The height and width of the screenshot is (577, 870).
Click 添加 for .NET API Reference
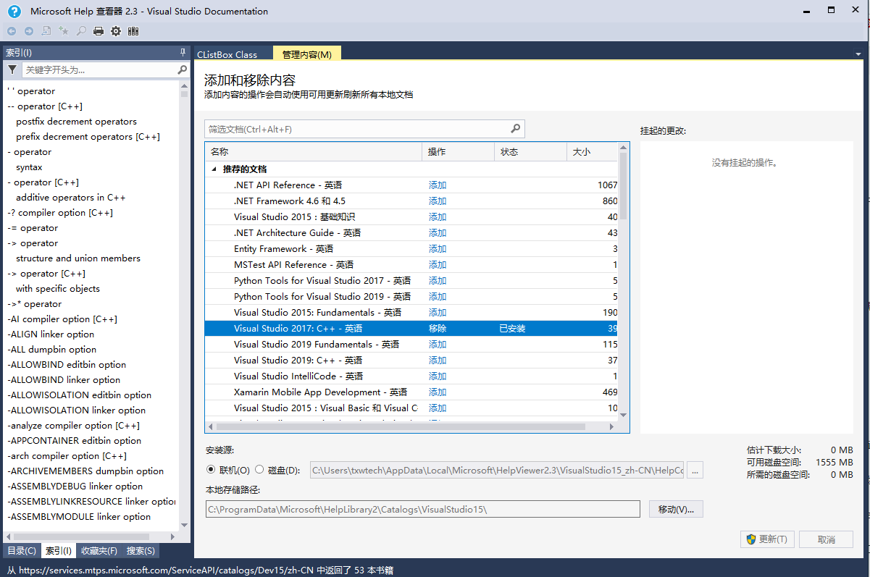438,185
